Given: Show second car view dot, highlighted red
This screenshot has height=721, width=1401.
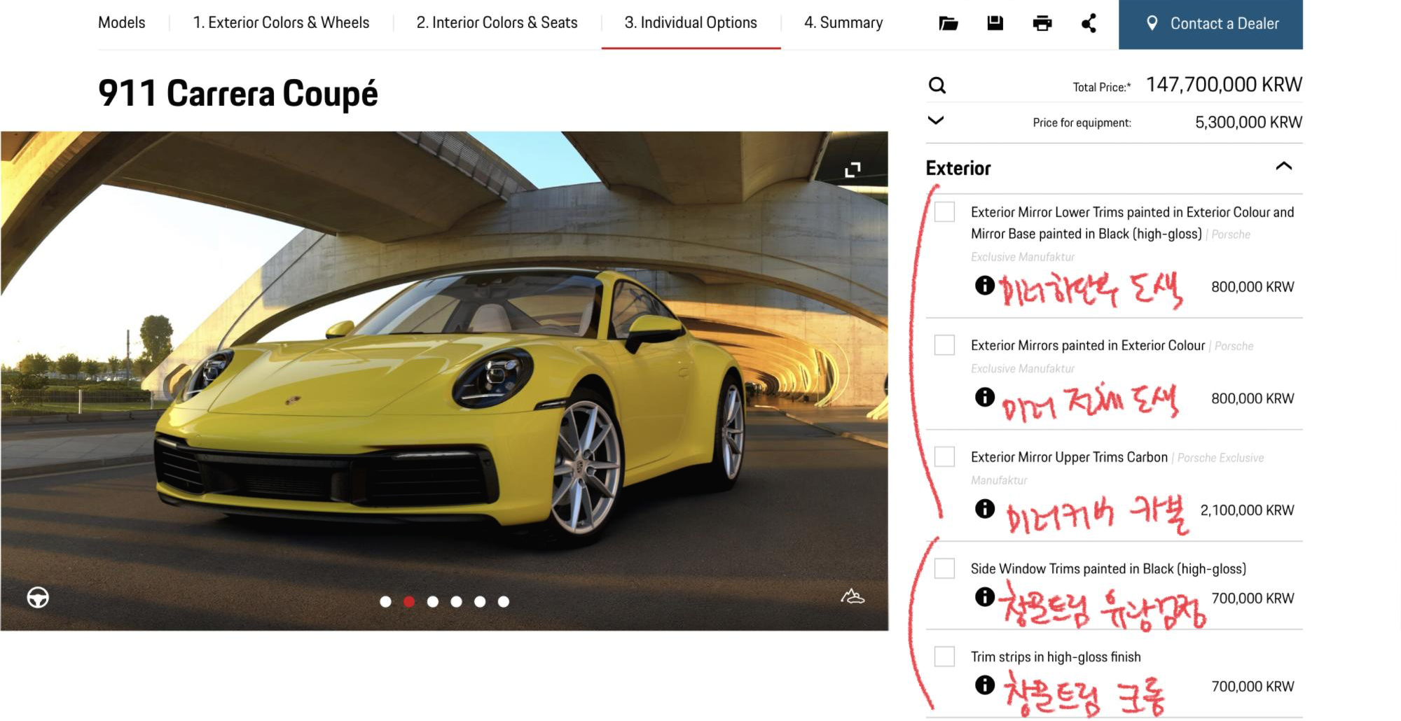Looking at the screenshot, I should 409,601.
